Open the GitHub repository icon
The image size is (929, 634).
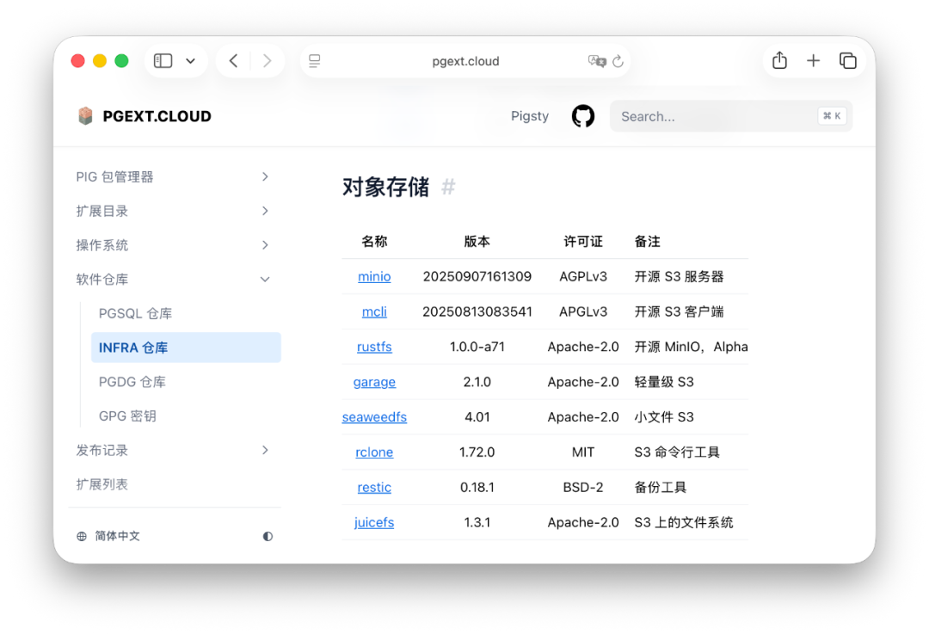click(583, 116)
